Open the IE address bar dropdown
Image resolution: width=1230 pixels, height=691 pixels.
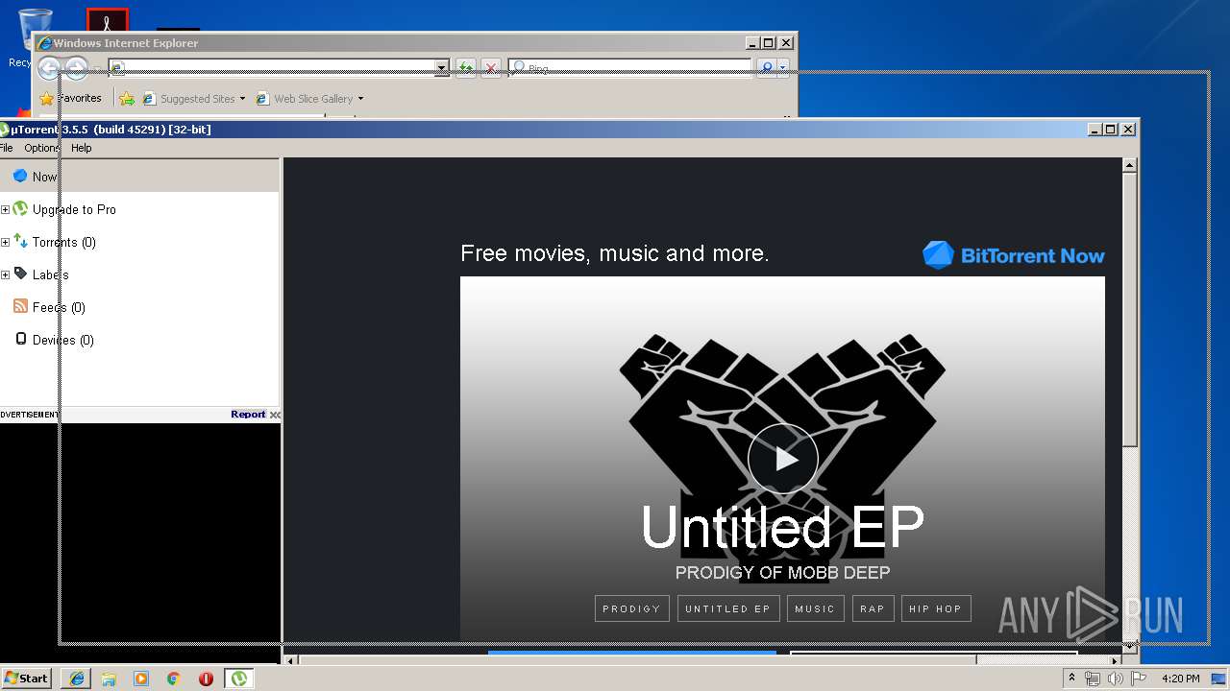tap(442, 67)
